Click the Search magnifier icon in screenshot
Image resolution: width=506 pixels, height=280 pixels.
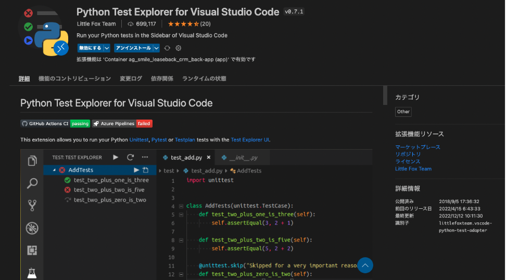point(32,183)
